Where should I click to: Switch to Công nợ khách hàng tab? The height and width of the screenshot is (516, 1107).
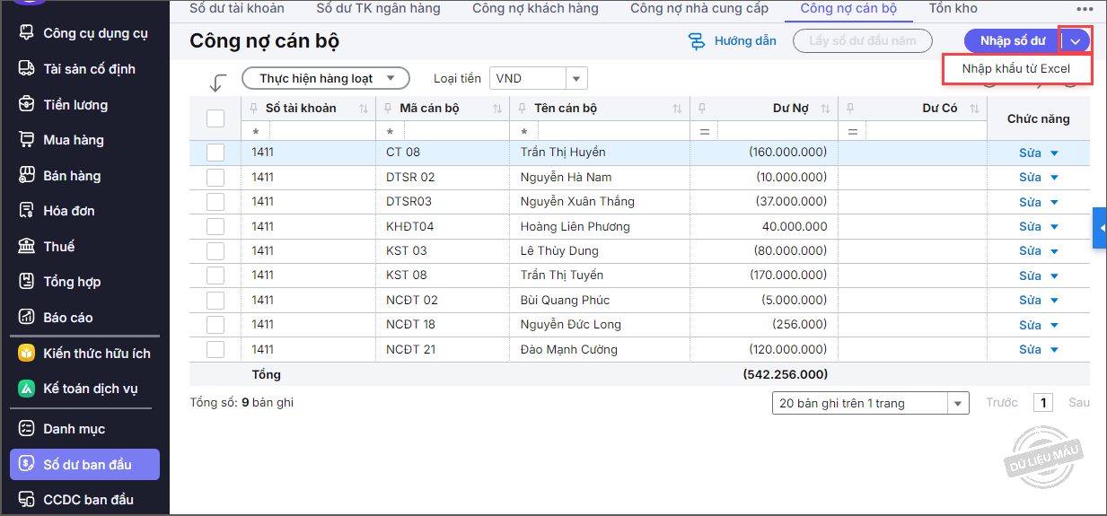point(535,9)
